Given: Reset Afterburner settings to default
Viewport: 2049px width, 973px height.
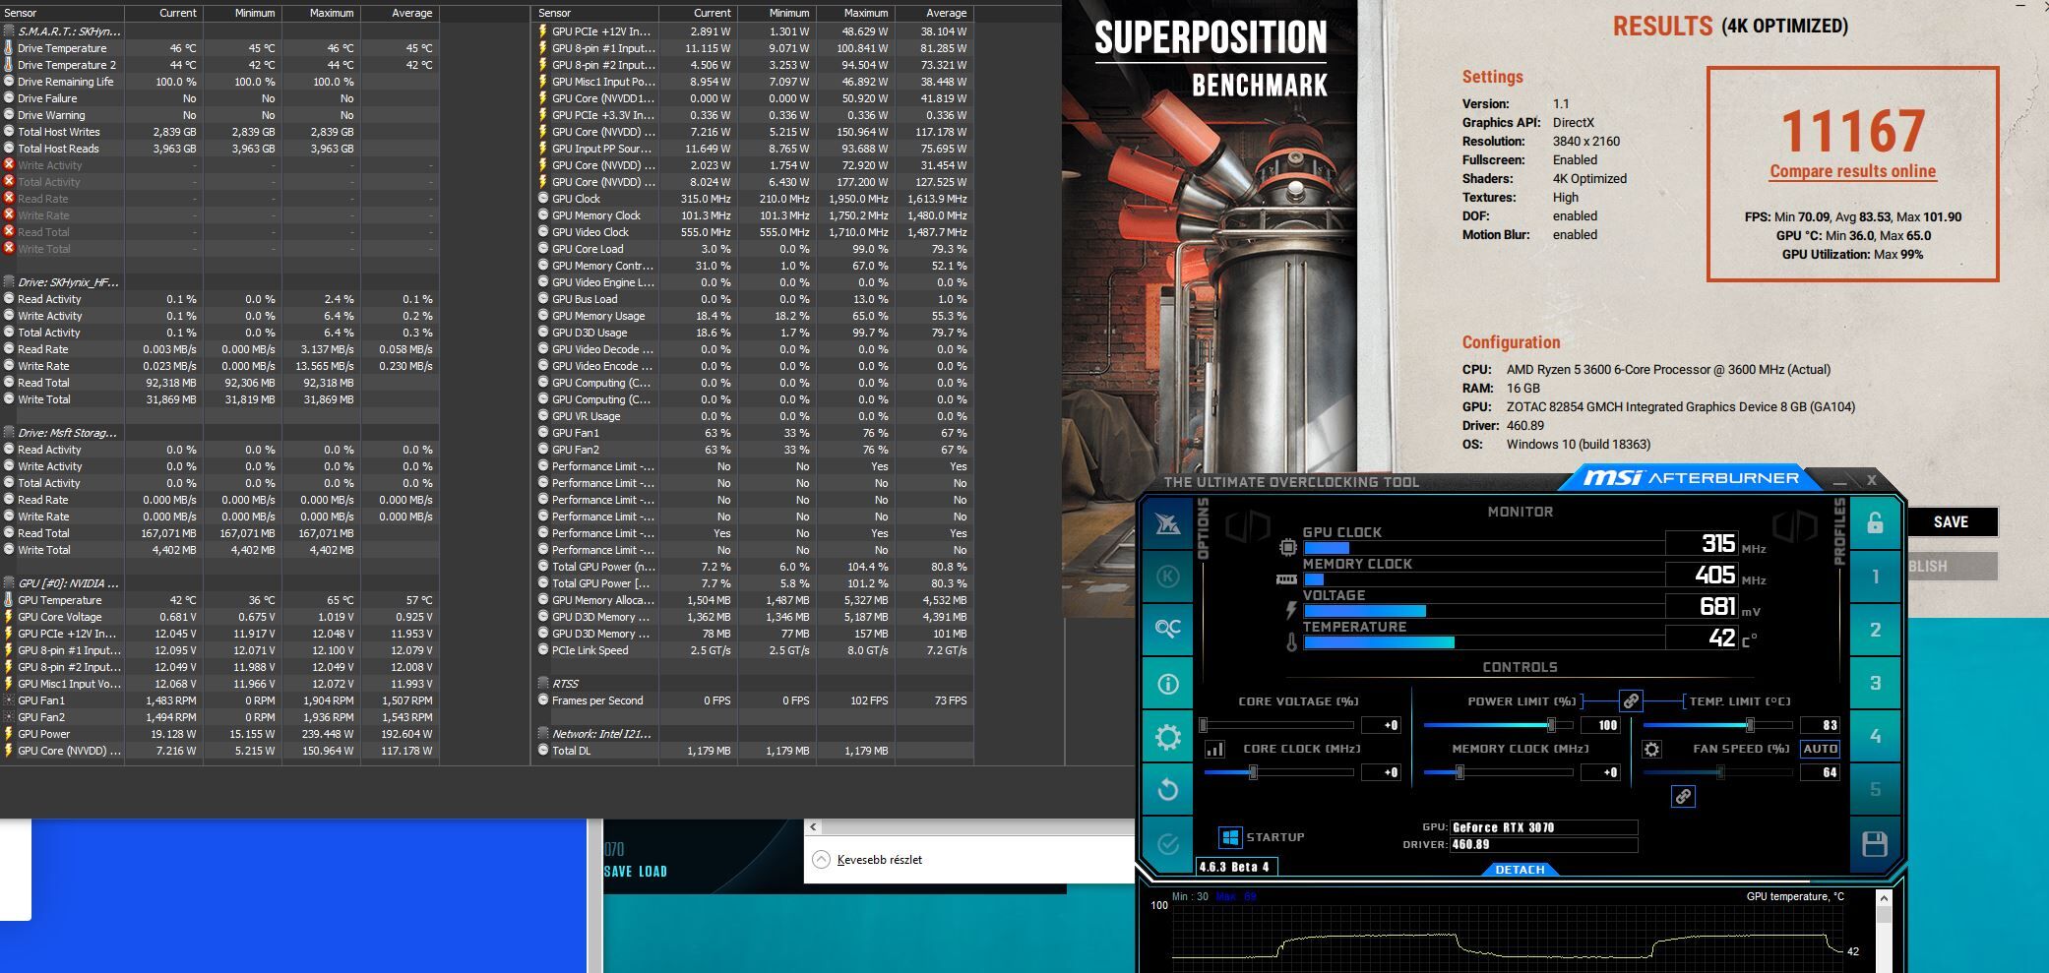Looking at the screenshot, I should click(1168, 790).
